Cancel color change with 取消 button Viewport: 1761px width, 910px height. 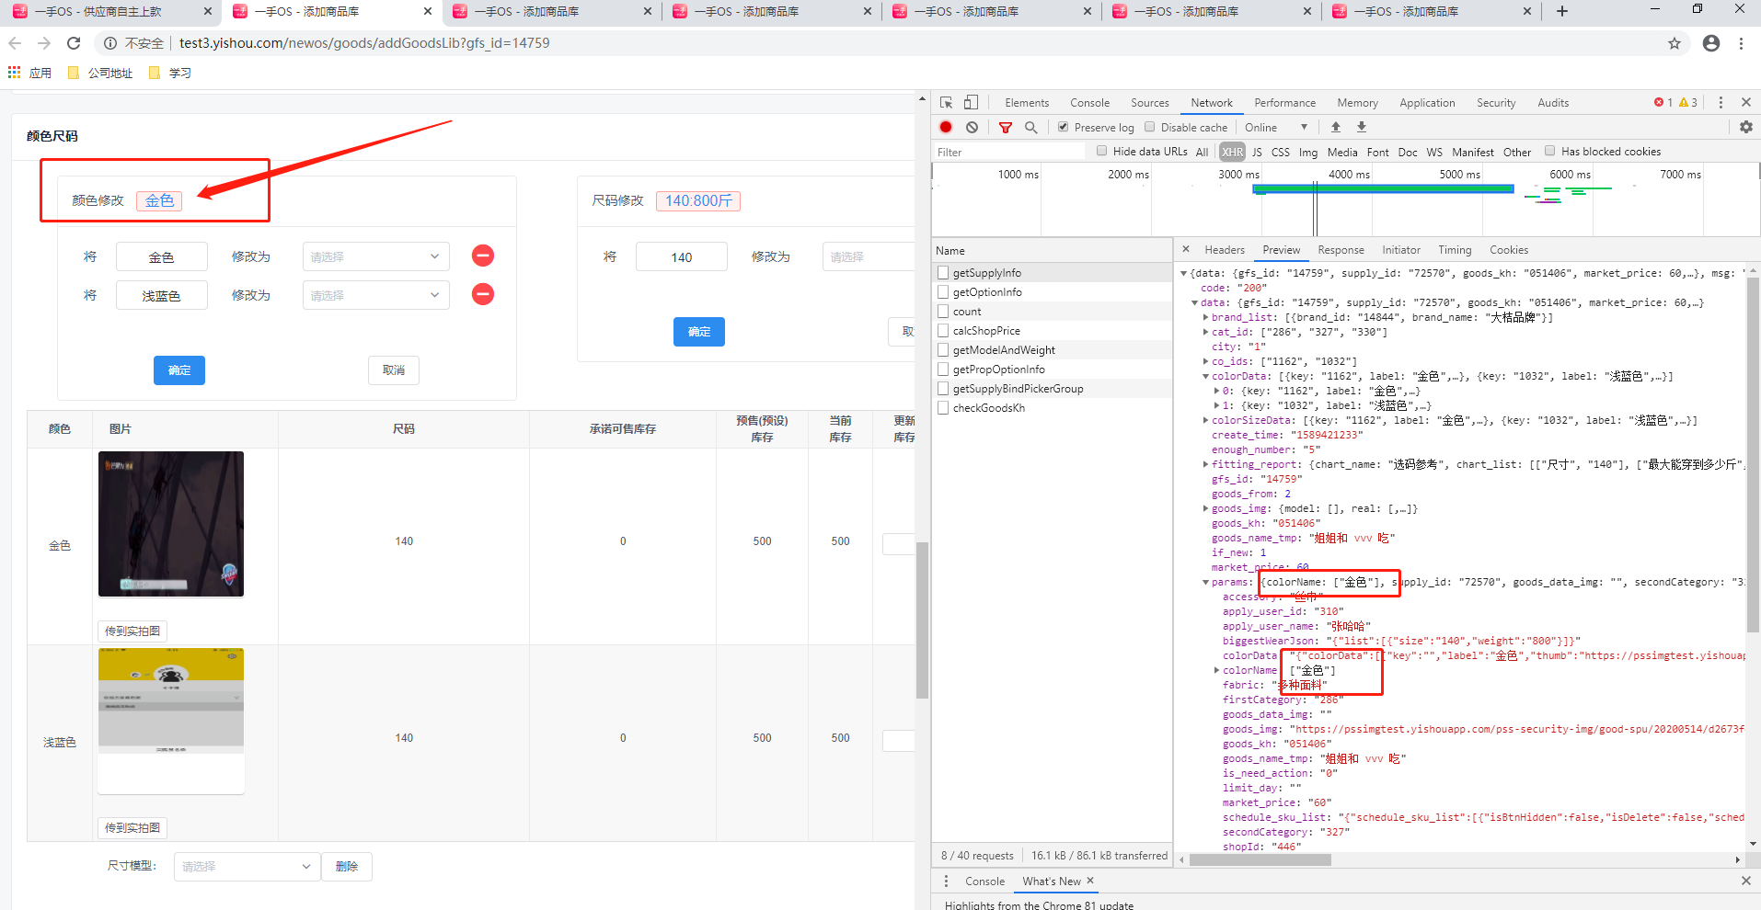click(394, 370)
